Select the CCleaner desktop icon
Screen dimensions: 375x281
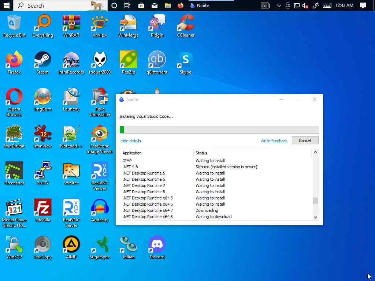(x=186, y=26)
